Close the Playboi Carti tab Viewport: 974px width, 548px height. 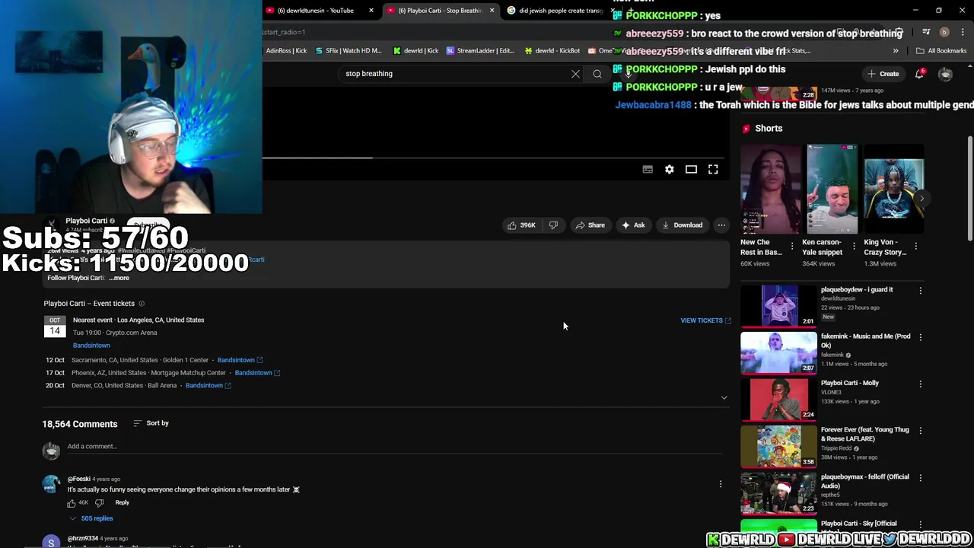pos(492,11)
